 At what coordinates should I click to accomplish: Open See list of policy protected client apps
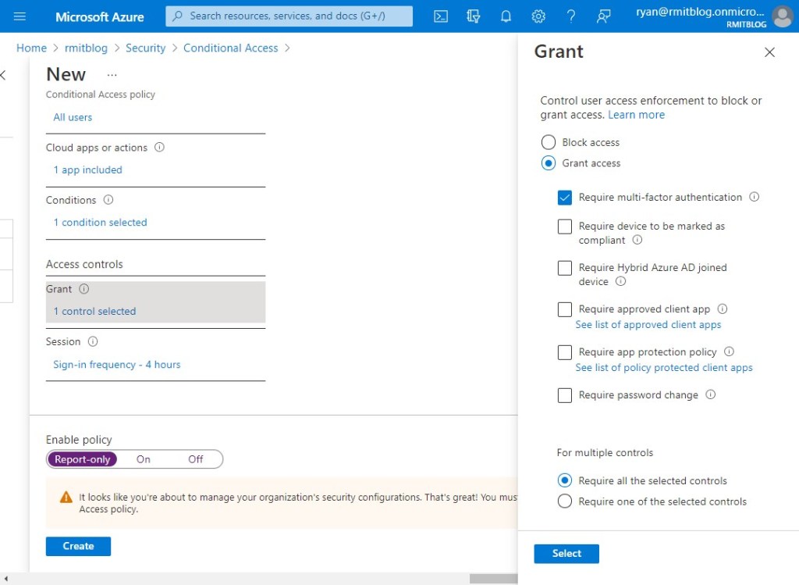(x=664, y=367)
